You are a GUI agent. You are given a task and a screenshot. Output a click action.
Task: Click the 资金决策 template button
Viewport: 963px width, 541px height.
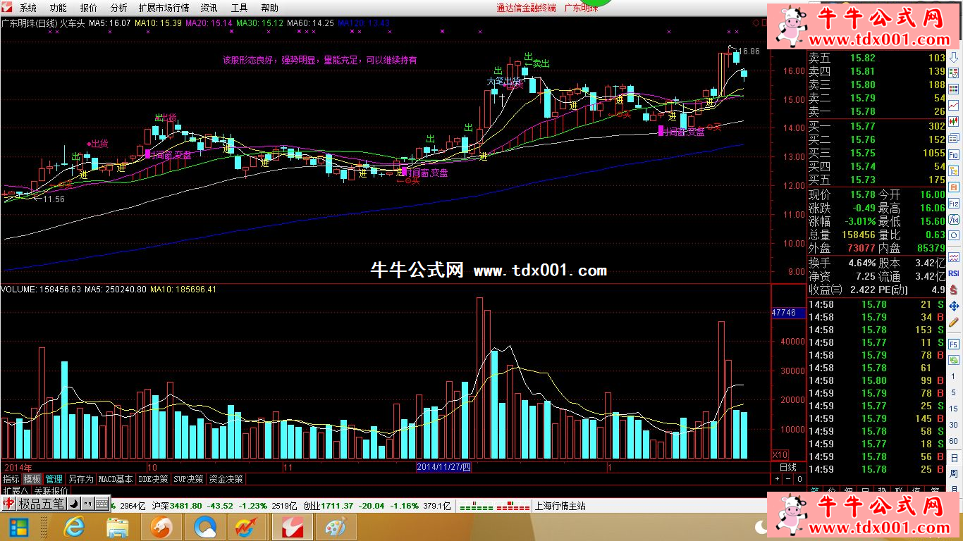tap(226, 479)
